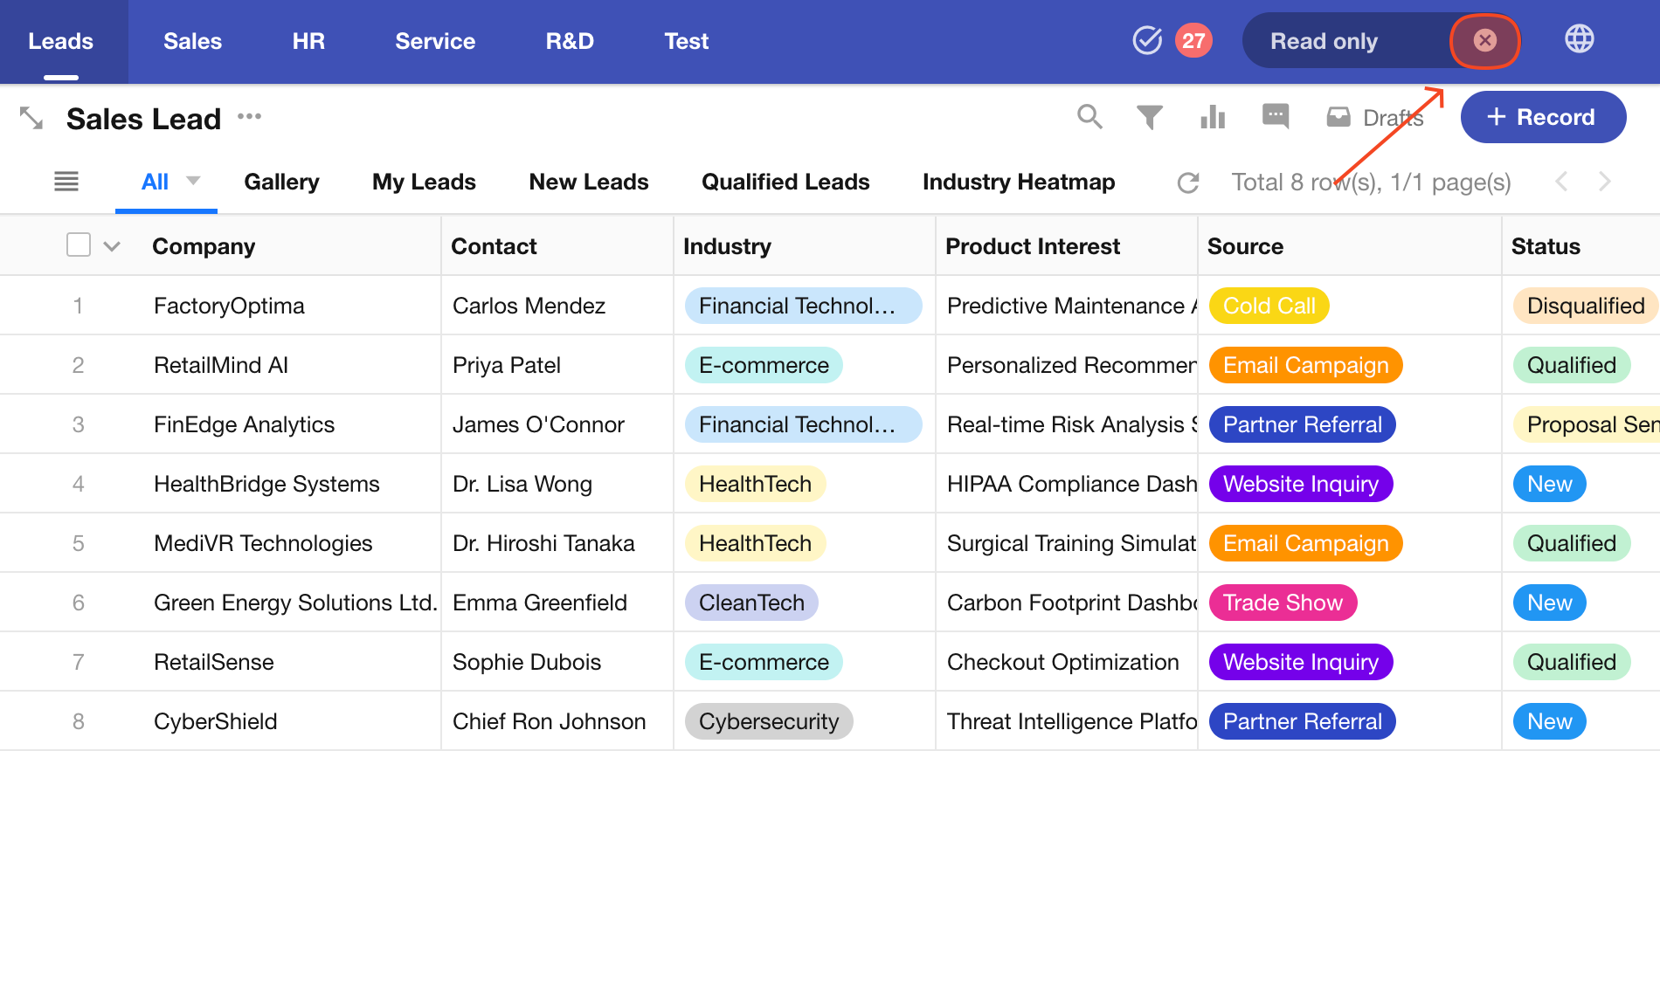Switch to the Industry Heatmap view tab
Image resolution: width=1660 pixels, height=992 pixels.
(x=1019, y=182)
